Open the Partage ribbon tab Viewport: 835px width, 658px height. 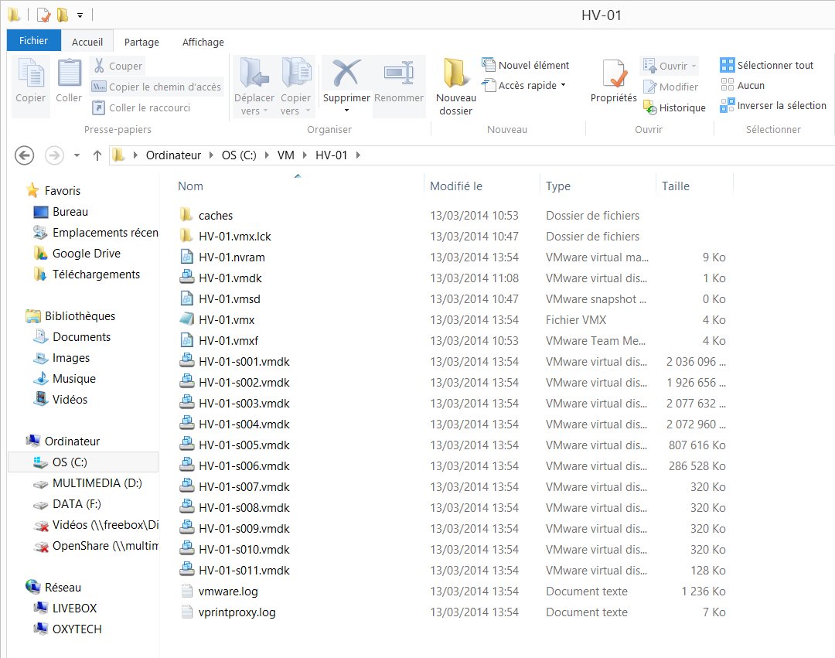tap(141, 43)
